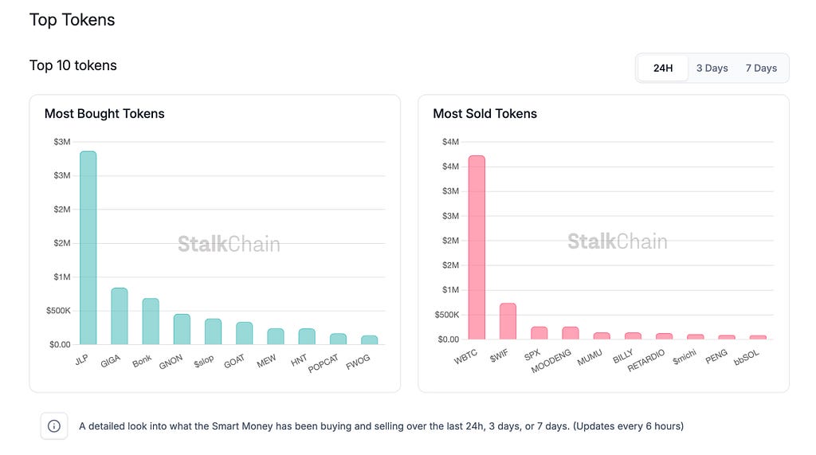Click the $slop bar in bought chart
This screenshot has height=455, width=816.
click(x=213, y=331)
